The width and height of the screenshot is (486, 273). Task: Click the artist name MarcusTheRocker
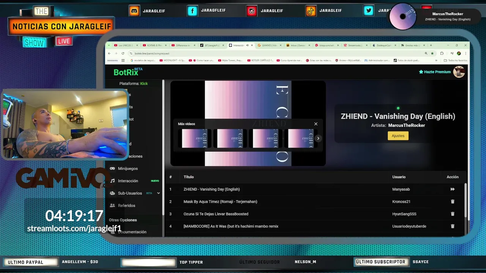point(406,126)
